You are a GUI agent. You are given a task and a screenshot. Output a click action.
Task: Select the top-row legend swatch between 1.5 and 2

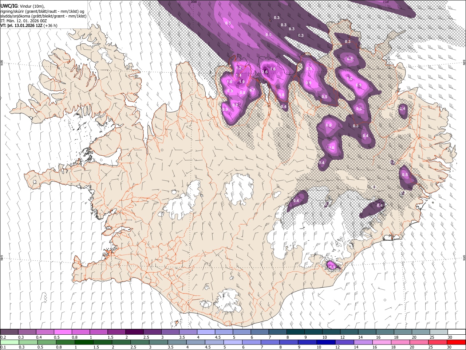tap(116, 332)
